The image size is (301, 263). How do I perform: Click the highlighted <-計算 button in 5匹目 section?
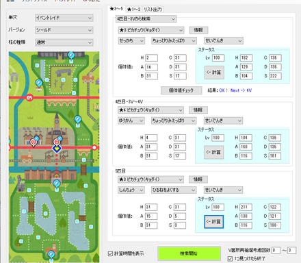[x=213, y=222]
